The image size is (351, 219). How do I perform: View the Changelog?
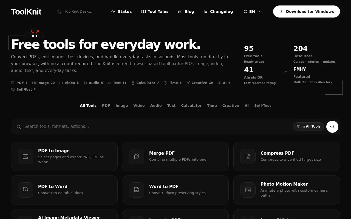click(218, 11)
